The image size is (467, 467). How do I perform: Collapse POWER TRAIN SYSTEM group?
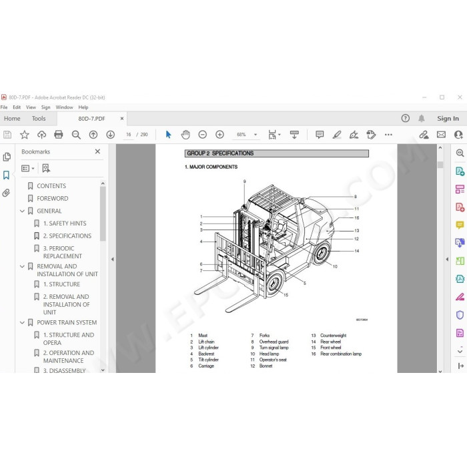[x=22, y=323]
